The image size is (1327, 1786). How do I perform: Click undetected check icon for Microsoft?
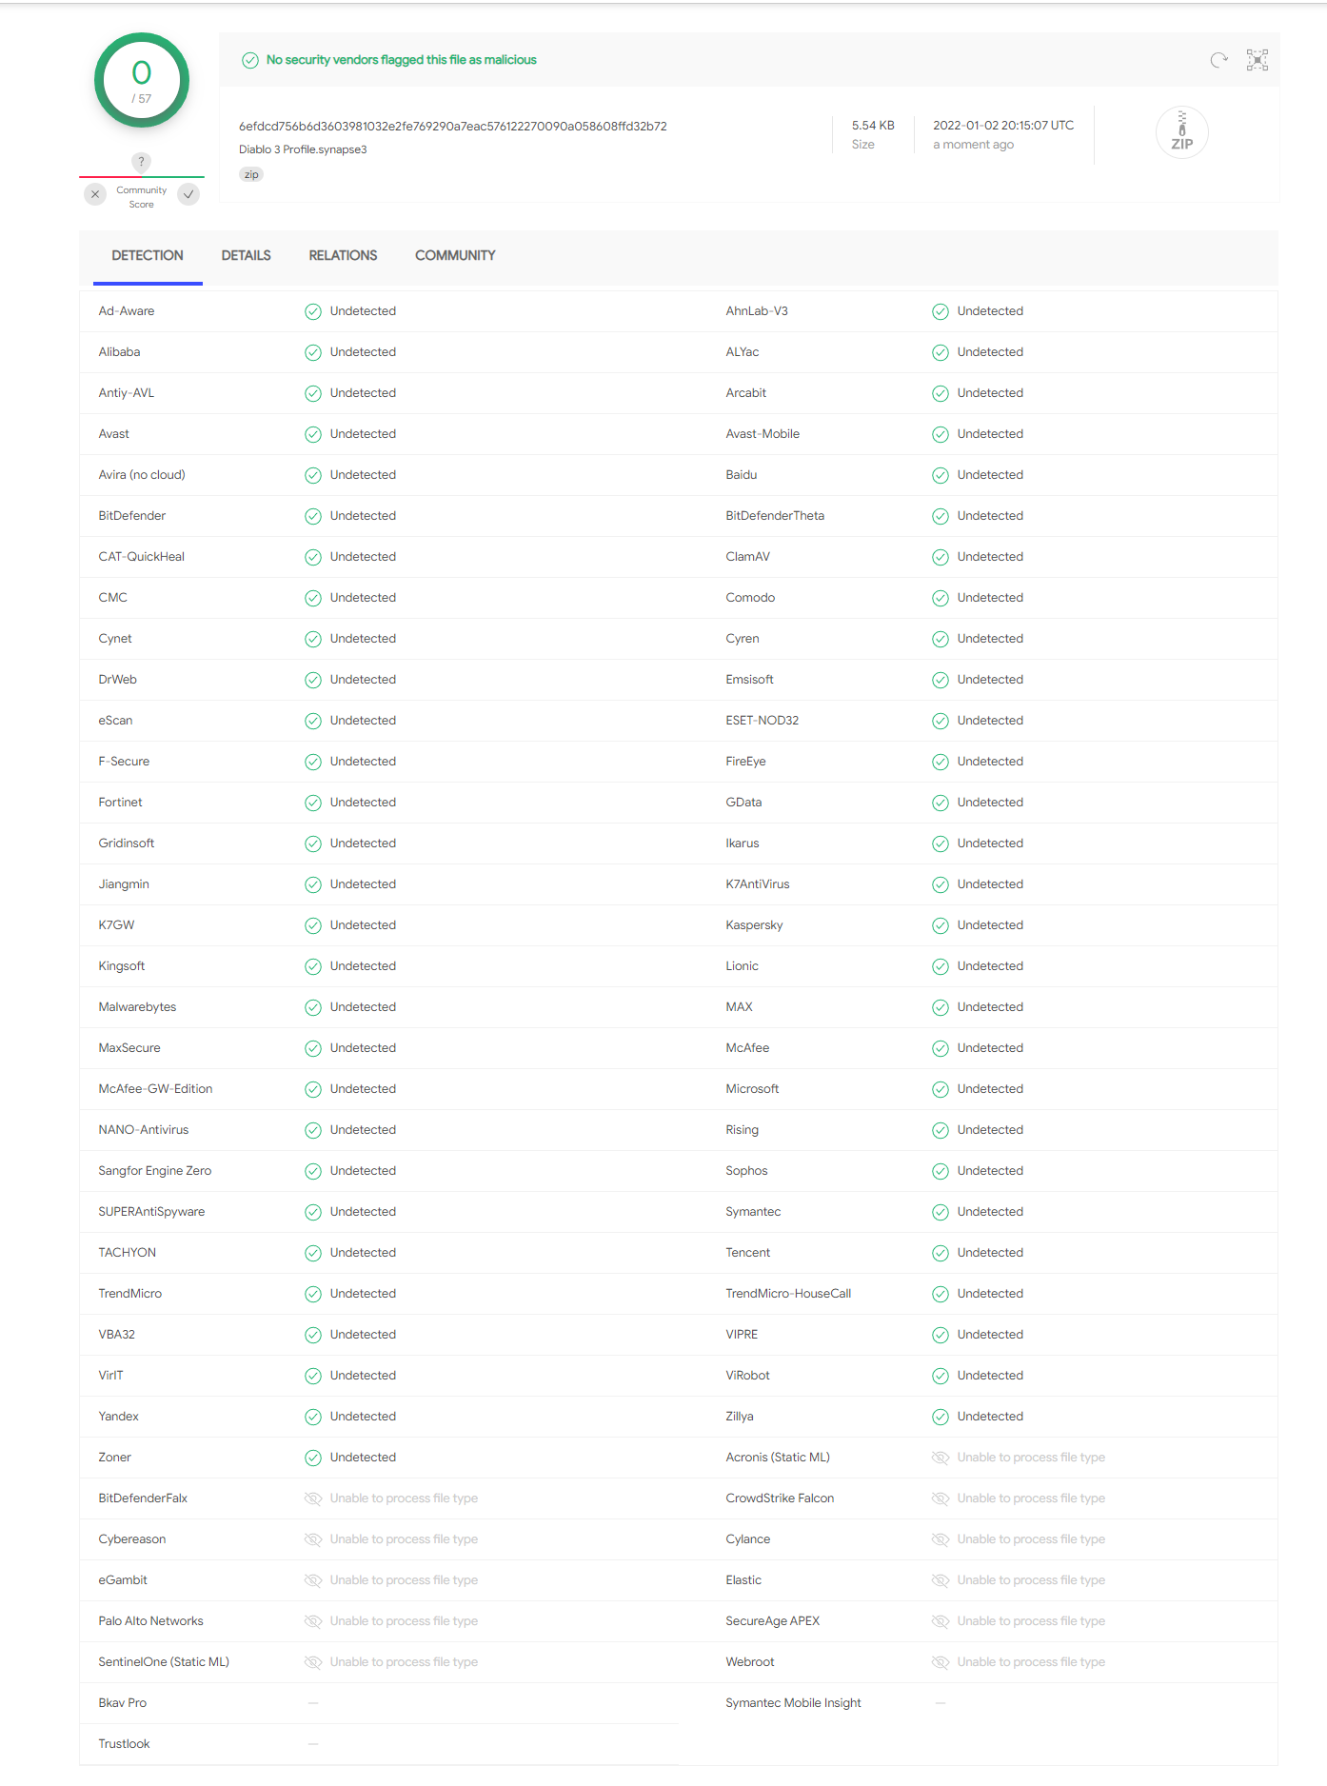941,1089
